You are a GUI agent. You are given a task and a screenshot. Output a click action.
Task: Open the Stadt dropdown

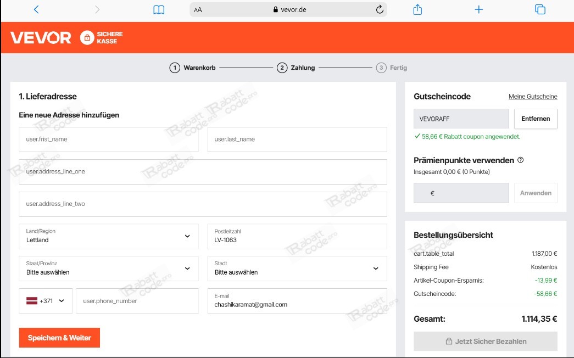point(297,268)
